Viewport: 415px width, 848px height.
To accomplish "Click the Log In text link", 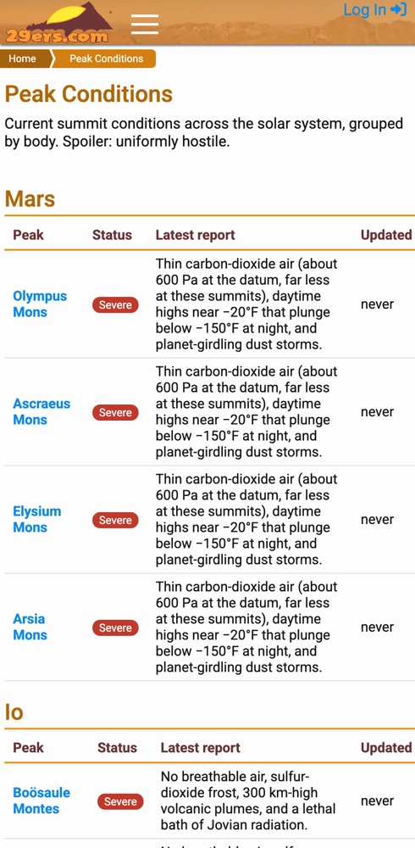I will (365, 9).
